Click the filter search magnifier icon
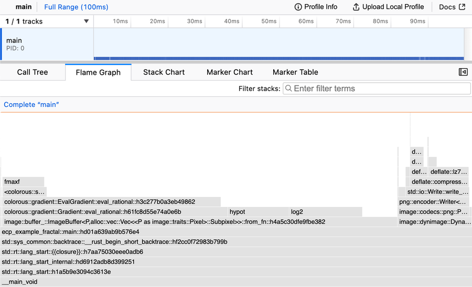The height and width of the screenshot is (287, 472). click(x=288, y=88)
